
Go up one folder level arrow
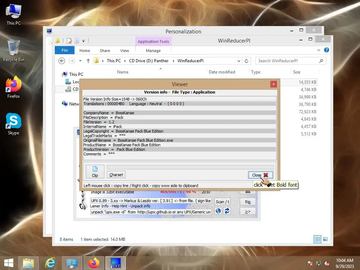click(88, 61)
